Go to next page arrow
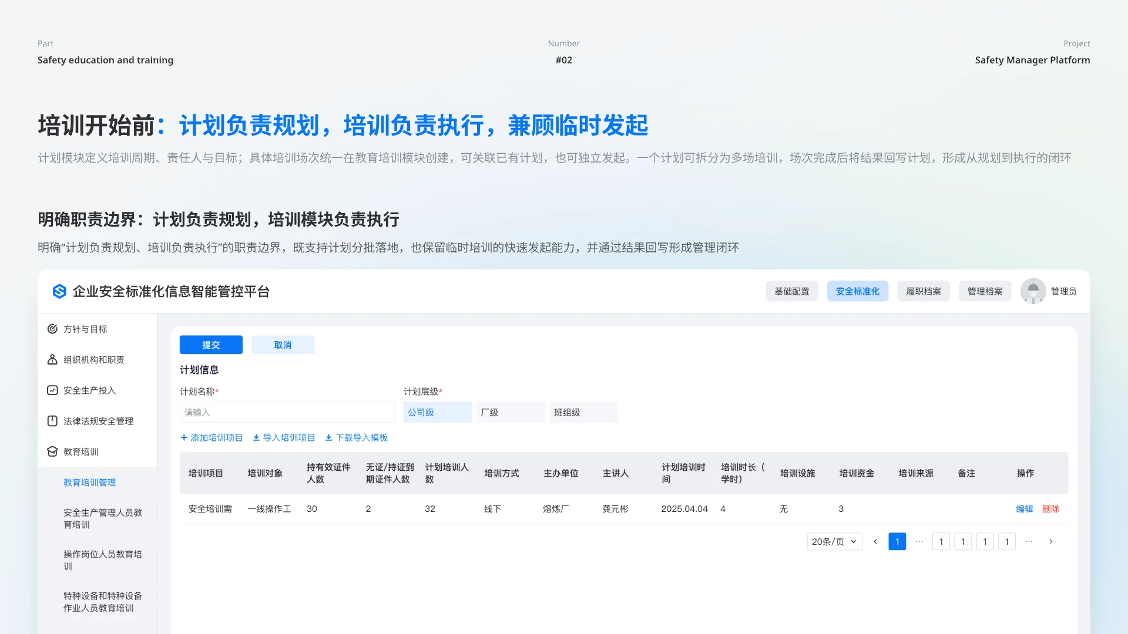Image resolution: width=1128 pixels, height=634 pixels. (1051, 541)
